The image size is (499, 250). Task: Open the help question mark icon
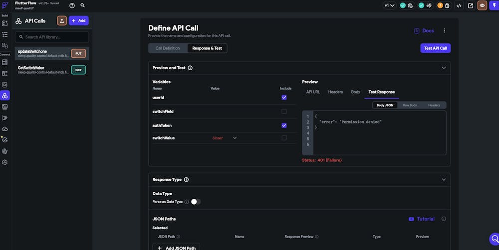coord(72,5)
